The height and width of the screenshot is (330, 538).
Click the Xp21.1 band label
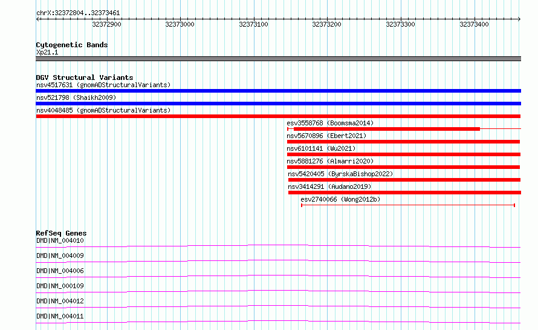click(x=47, y=52)
